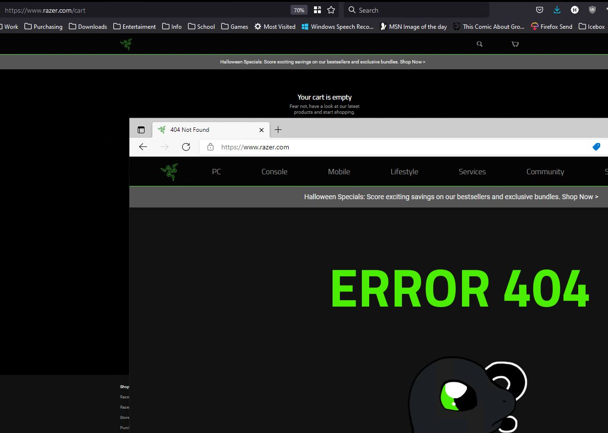Open the Firefox Send bookmark
This screenshot has height=433, width=608.
coord(551,27)
